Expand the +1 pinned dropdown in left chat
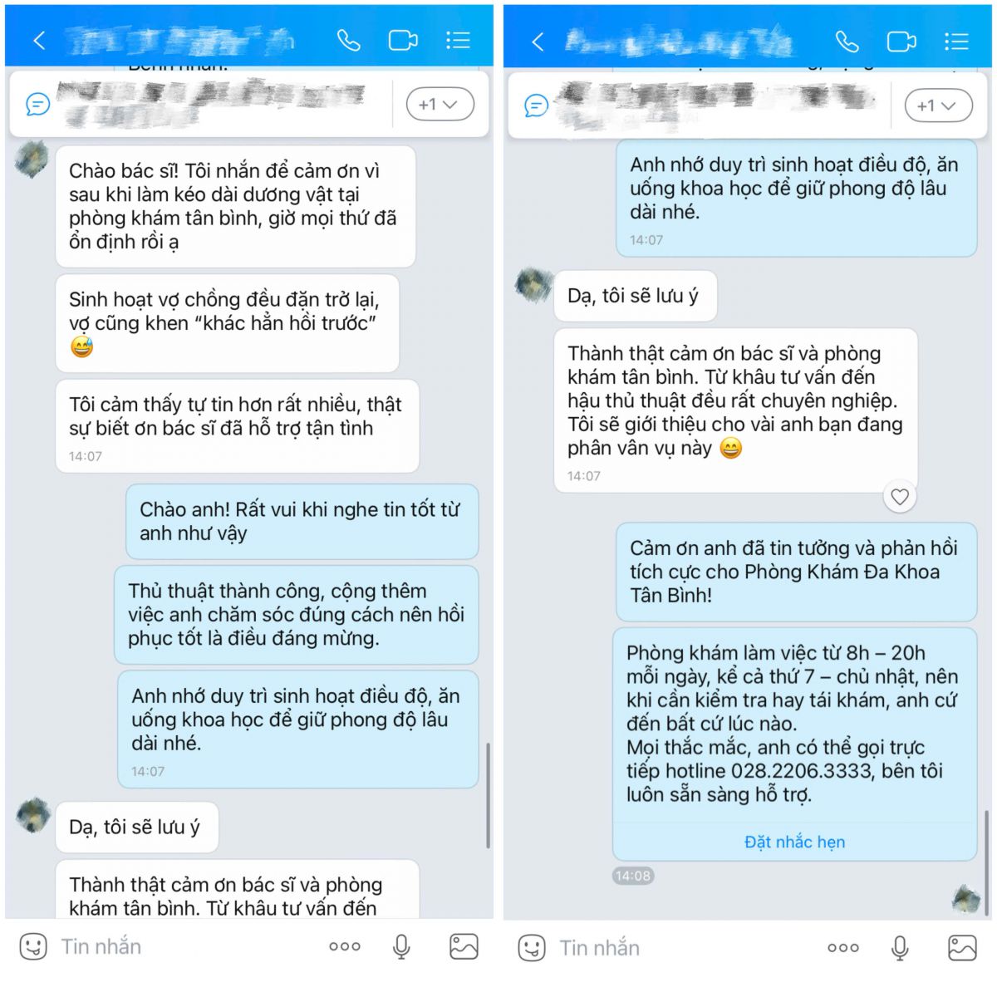The image size is (997, 997). [440, 105]
